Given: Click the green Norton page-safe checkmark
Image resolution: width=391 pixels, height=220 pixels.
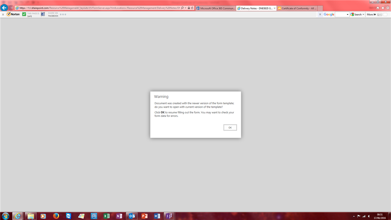Looking at the screenshot, I should (x=24, y=14).
